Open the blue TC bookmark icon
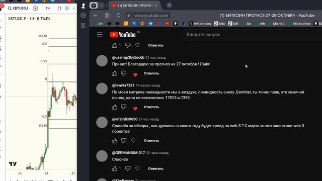Screen dimensions: 322x181 click(x=134, y=24)
